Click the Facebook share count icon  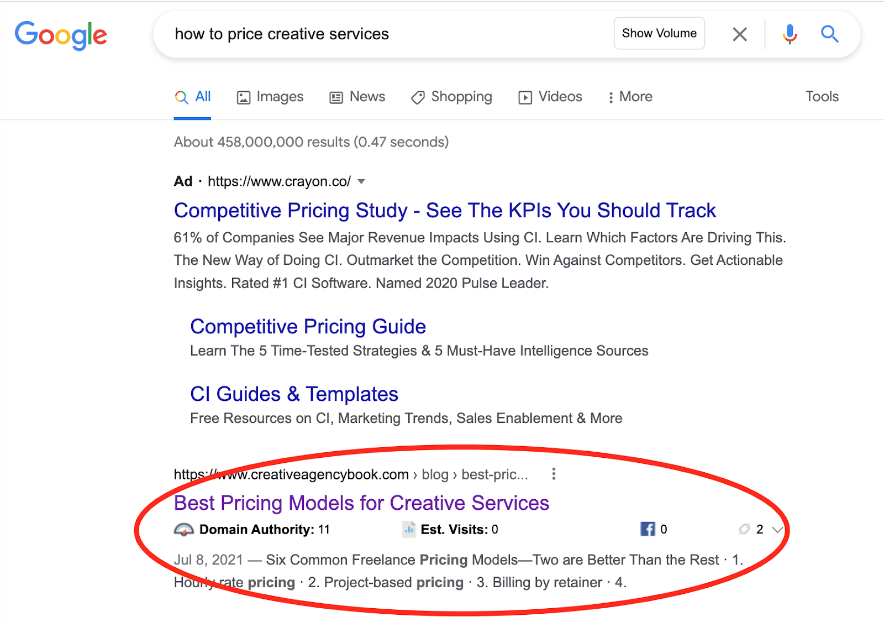(648, 529)
